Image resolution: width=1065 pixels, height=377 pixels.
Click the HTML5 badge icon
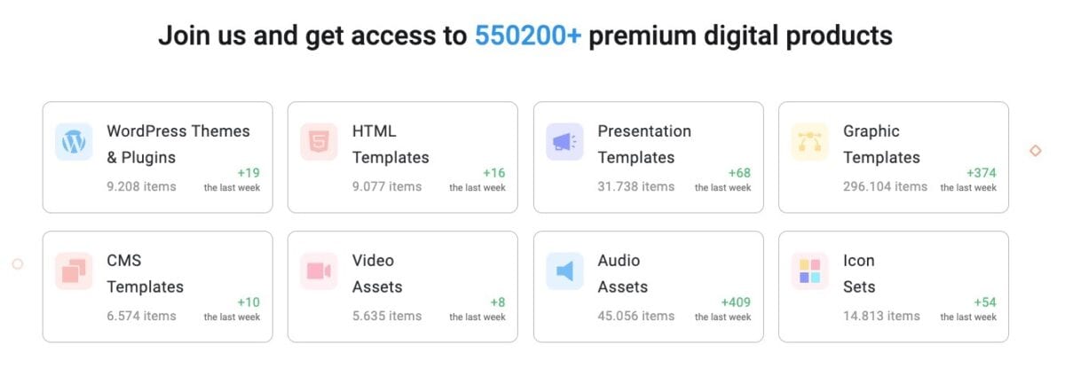319,142
